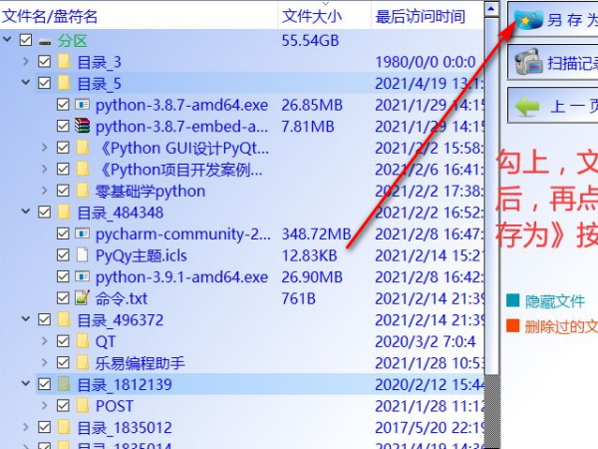This screenshot has height=449, width=598.
Task: Sort by 最后访问时间 column header
Action: point(428,16)
